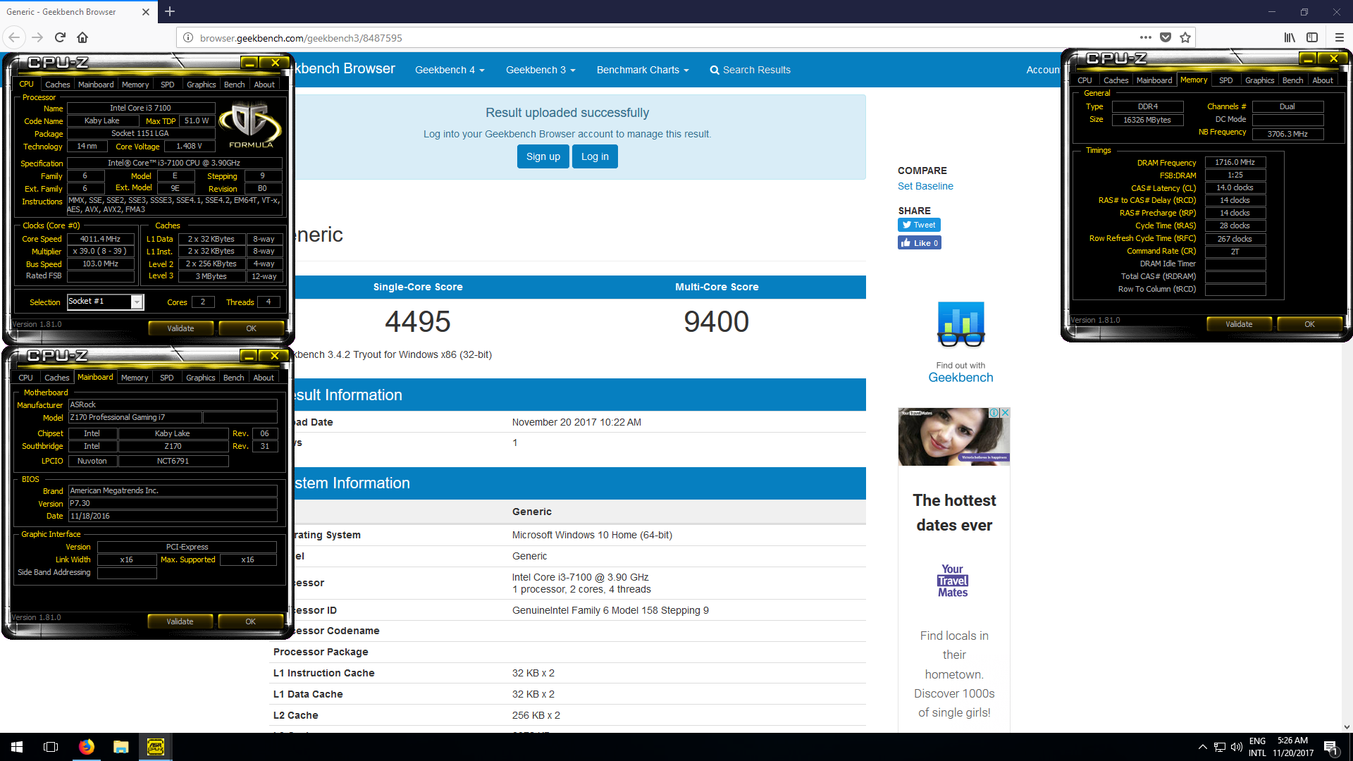
Task: Save page to Pocket
Action: 1166,37
